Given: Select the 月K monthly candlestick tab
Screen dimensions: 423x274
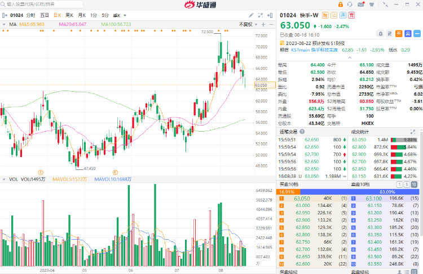Looking at the screenshot, I should 82,15.
